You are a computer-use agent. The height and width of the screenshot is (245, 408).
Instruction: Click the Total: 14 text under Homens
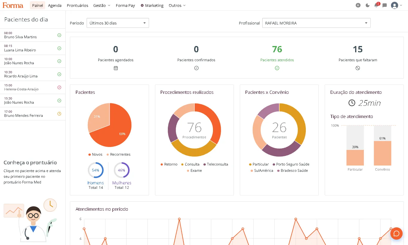(x=96, y=188)
